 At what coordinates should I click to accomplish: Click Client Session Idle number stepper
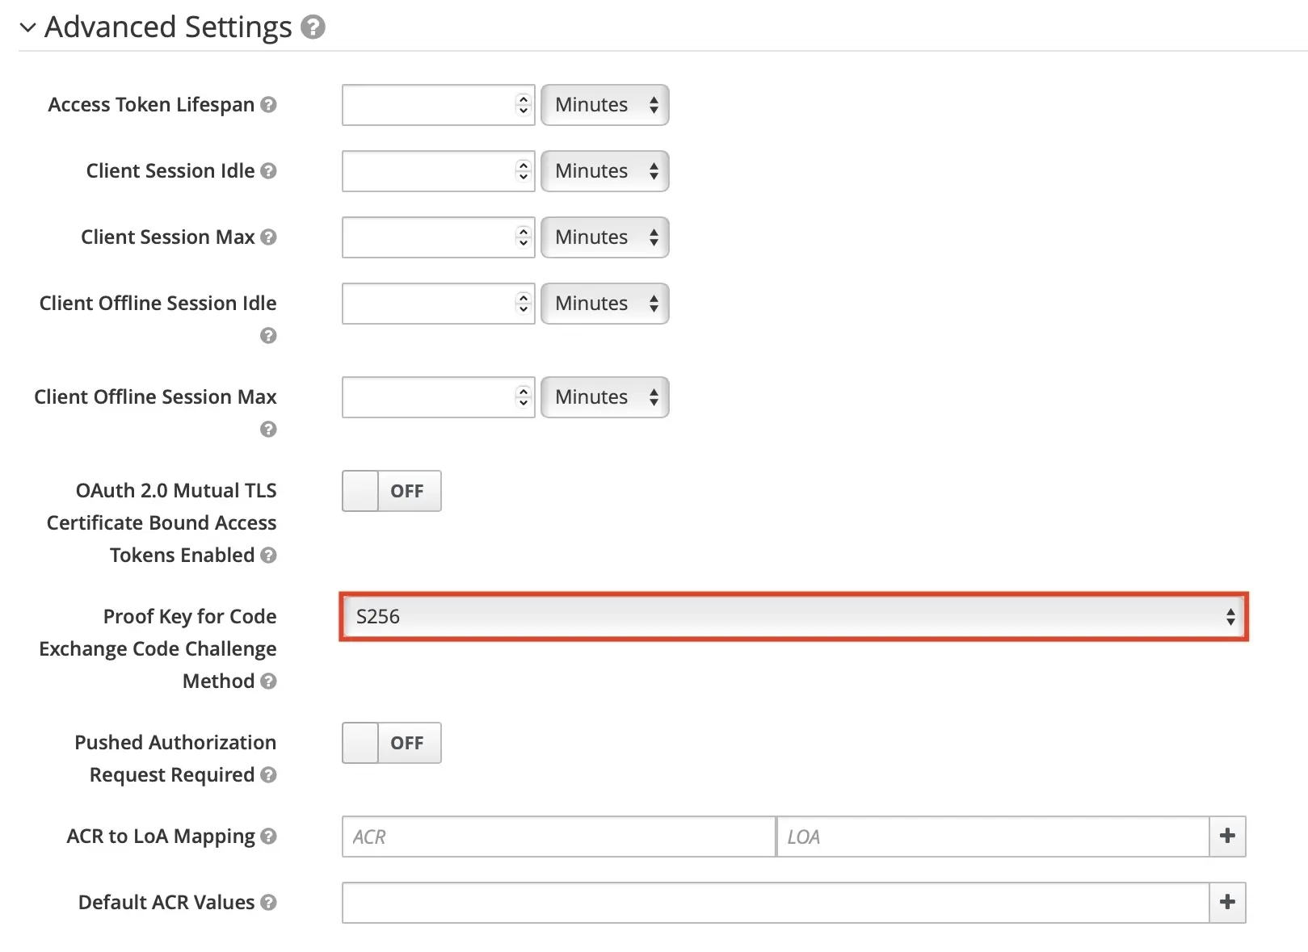[x=524, y=171]
